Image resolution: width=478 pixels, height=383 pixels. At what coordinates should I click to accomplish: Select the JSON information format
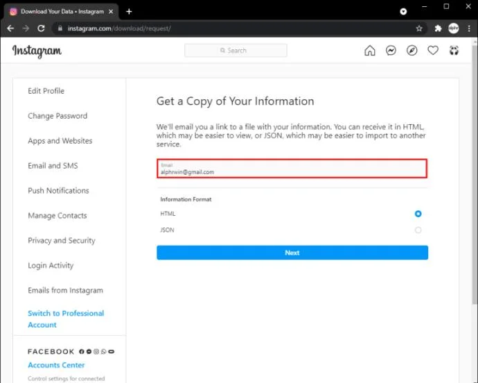(418, 230)
